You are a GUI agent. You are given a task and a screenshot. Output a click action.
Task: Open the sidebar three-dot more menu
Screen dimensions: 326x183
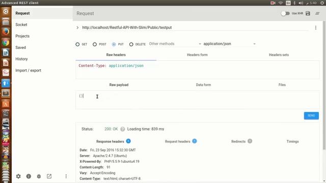[66, 176]
